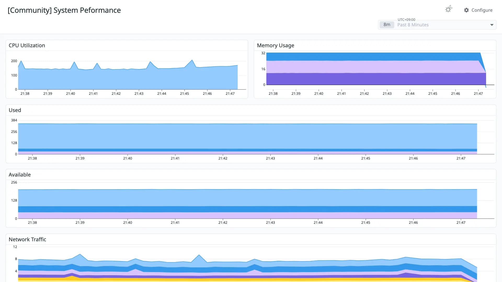Click 21:44 tick on Used chart

click(318, 158)
